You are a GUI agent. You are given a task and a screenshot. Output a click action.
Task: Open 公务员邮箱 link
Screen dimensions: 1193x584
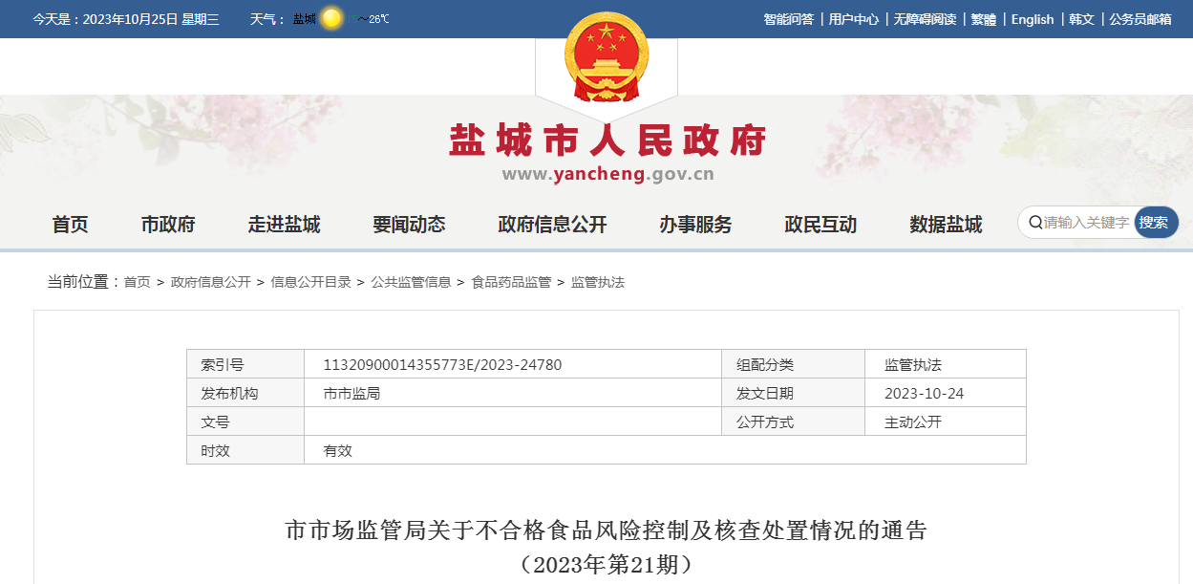[x=1140, y=19]
